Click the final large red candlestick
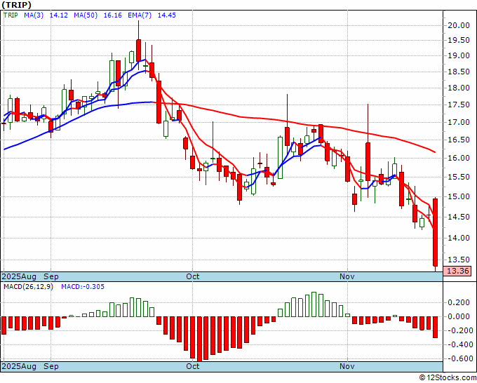477x383 pixels. click(436, 233)
